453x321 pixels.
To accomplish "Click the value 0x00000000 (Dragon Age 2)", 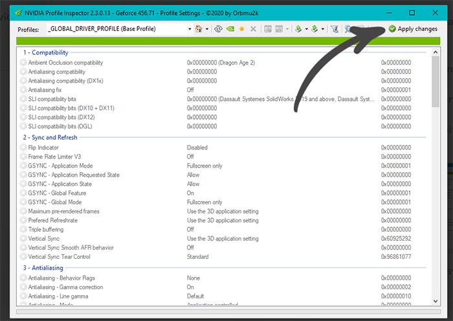I will tap(221, 62).
